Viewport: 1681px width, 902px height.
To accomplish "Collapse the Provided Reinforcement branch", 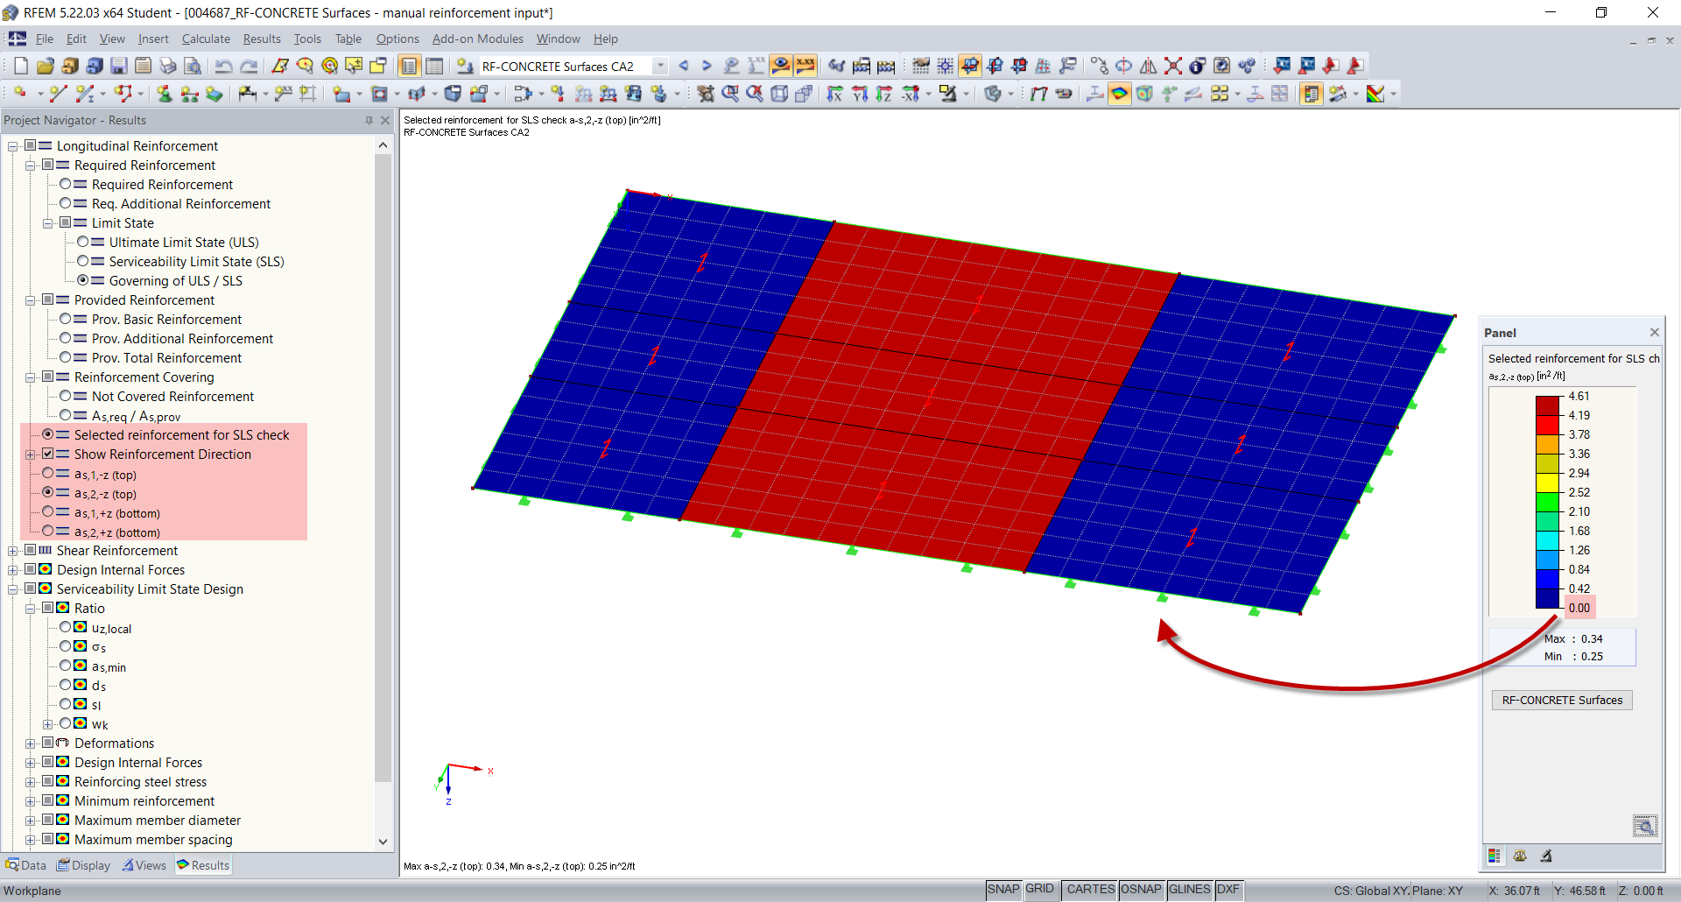I will pos(30,300).
